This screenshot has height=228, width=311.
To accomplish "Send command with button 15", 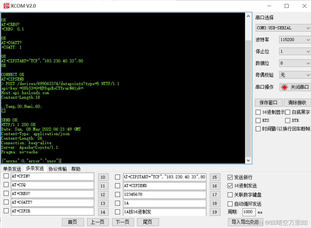I will click(215, 177).
